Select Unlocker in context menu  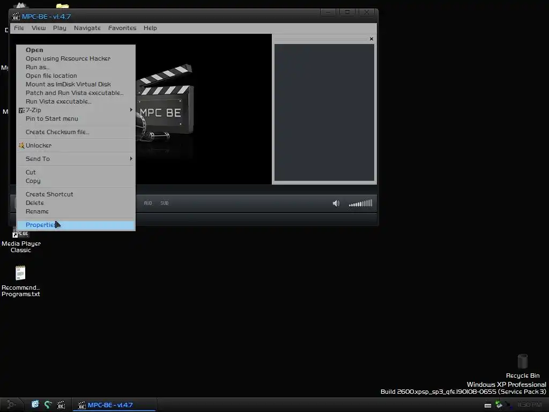pyautogui.click(x=76, y=145)
